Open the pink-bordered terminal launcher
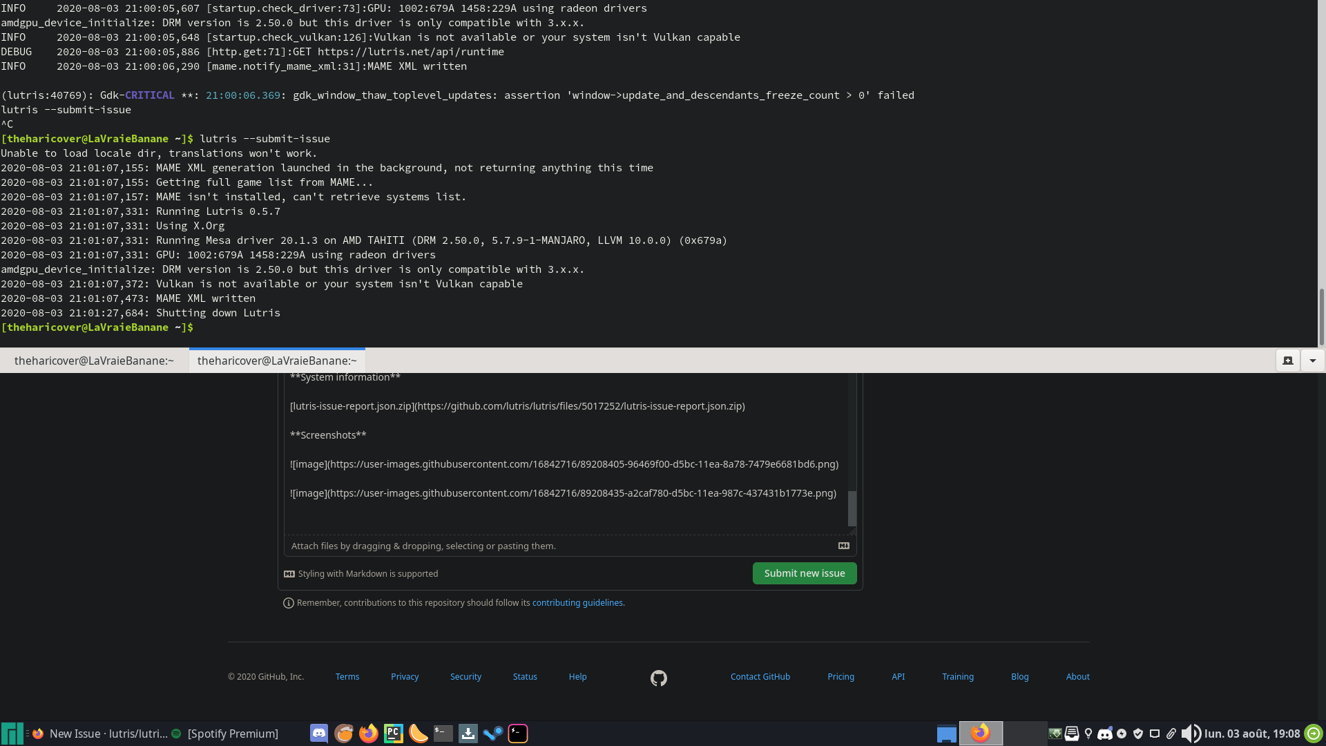The width and height of the screenshot is (1326, 746). [x=518, y=734]
